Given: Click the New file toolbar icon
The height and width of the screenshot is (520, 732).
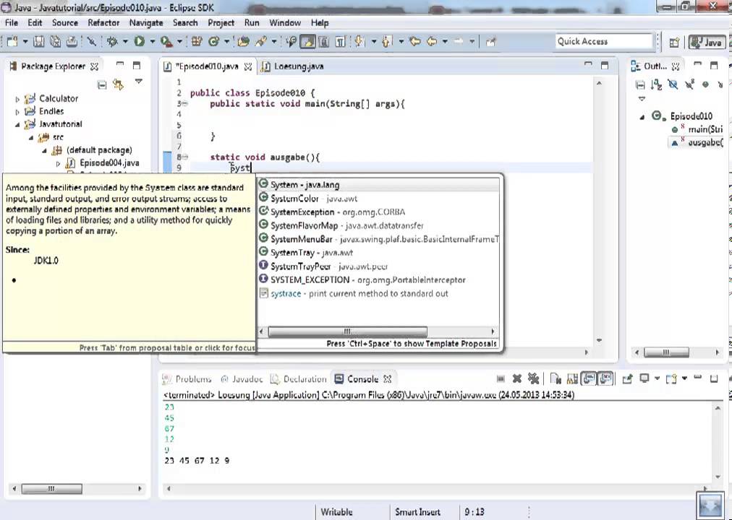Looking at the screenshot, I should point(12,42).
